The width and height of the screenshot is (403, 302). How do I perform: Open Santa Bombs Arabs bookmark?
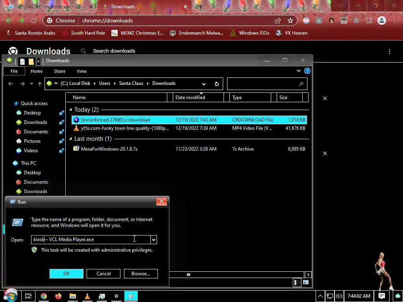31,33
